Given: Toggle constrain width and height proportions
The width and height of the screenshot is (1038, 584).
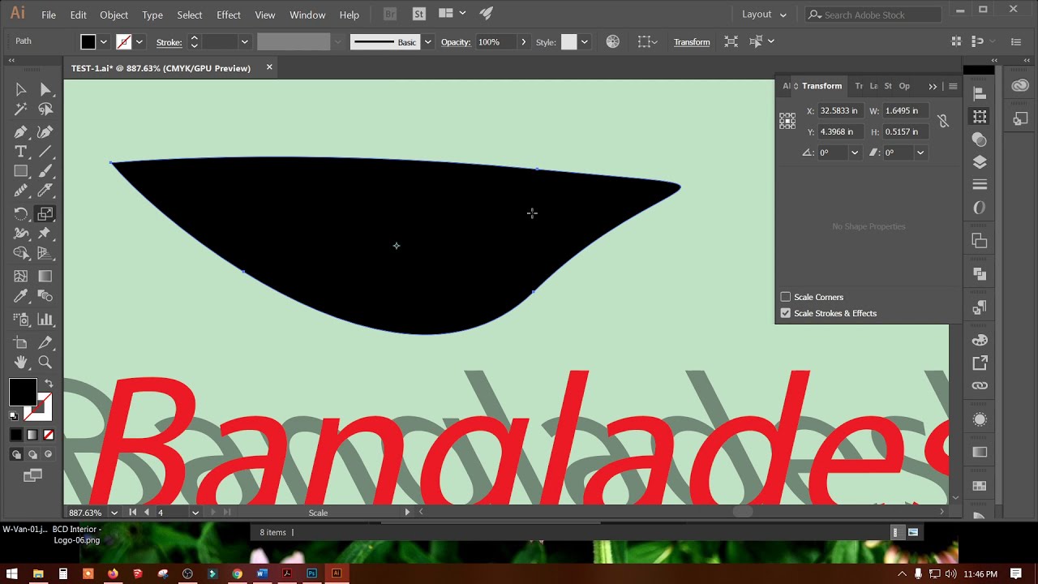Looking at the screenshot, I should click(942, 121).
